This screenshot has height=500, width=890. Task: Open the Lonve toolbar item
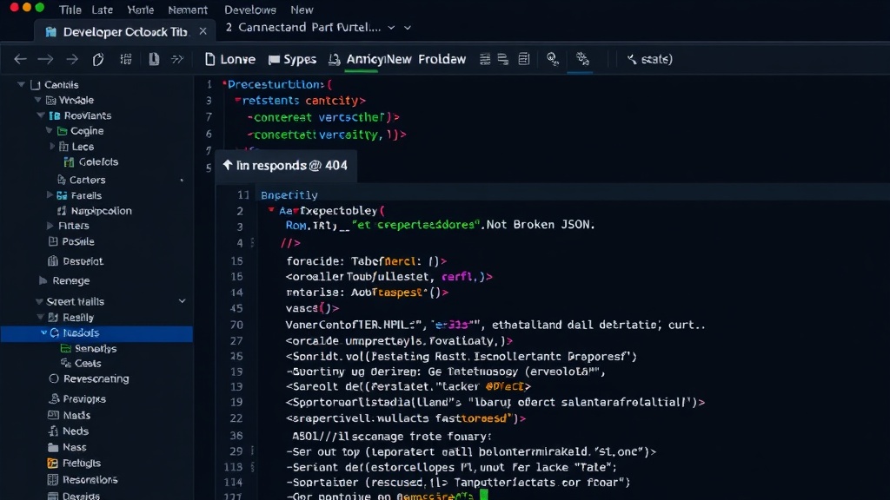pyautogui.click(x=229, y=59)
